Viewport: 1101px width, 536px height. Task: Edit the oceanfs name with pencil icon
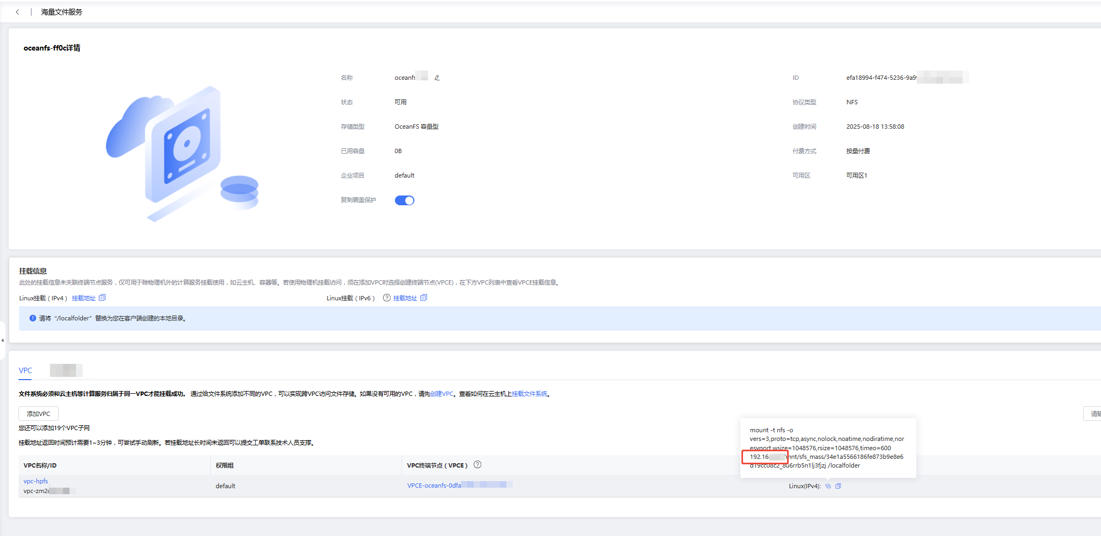click(437, 78)
